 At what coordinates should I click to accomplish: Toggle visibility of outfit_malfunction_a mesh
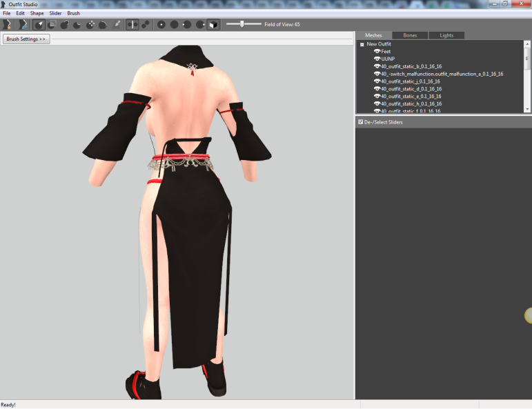377,74
